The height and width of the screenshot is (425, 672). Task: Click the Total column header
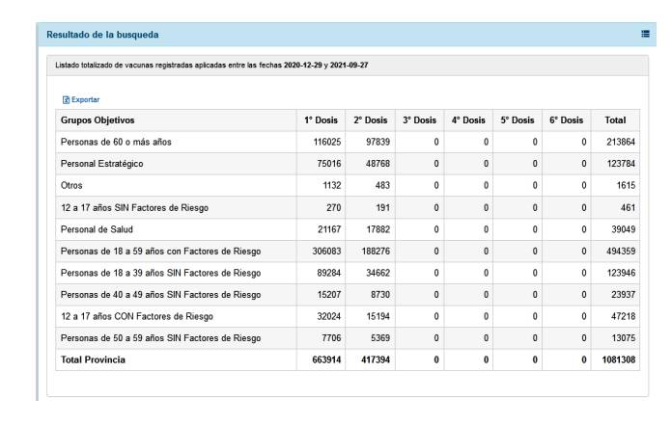(614, 120)
